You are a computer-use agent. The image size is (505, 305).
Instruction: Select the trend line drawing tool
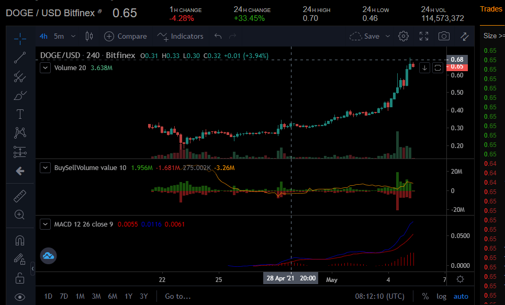point(20,58)
